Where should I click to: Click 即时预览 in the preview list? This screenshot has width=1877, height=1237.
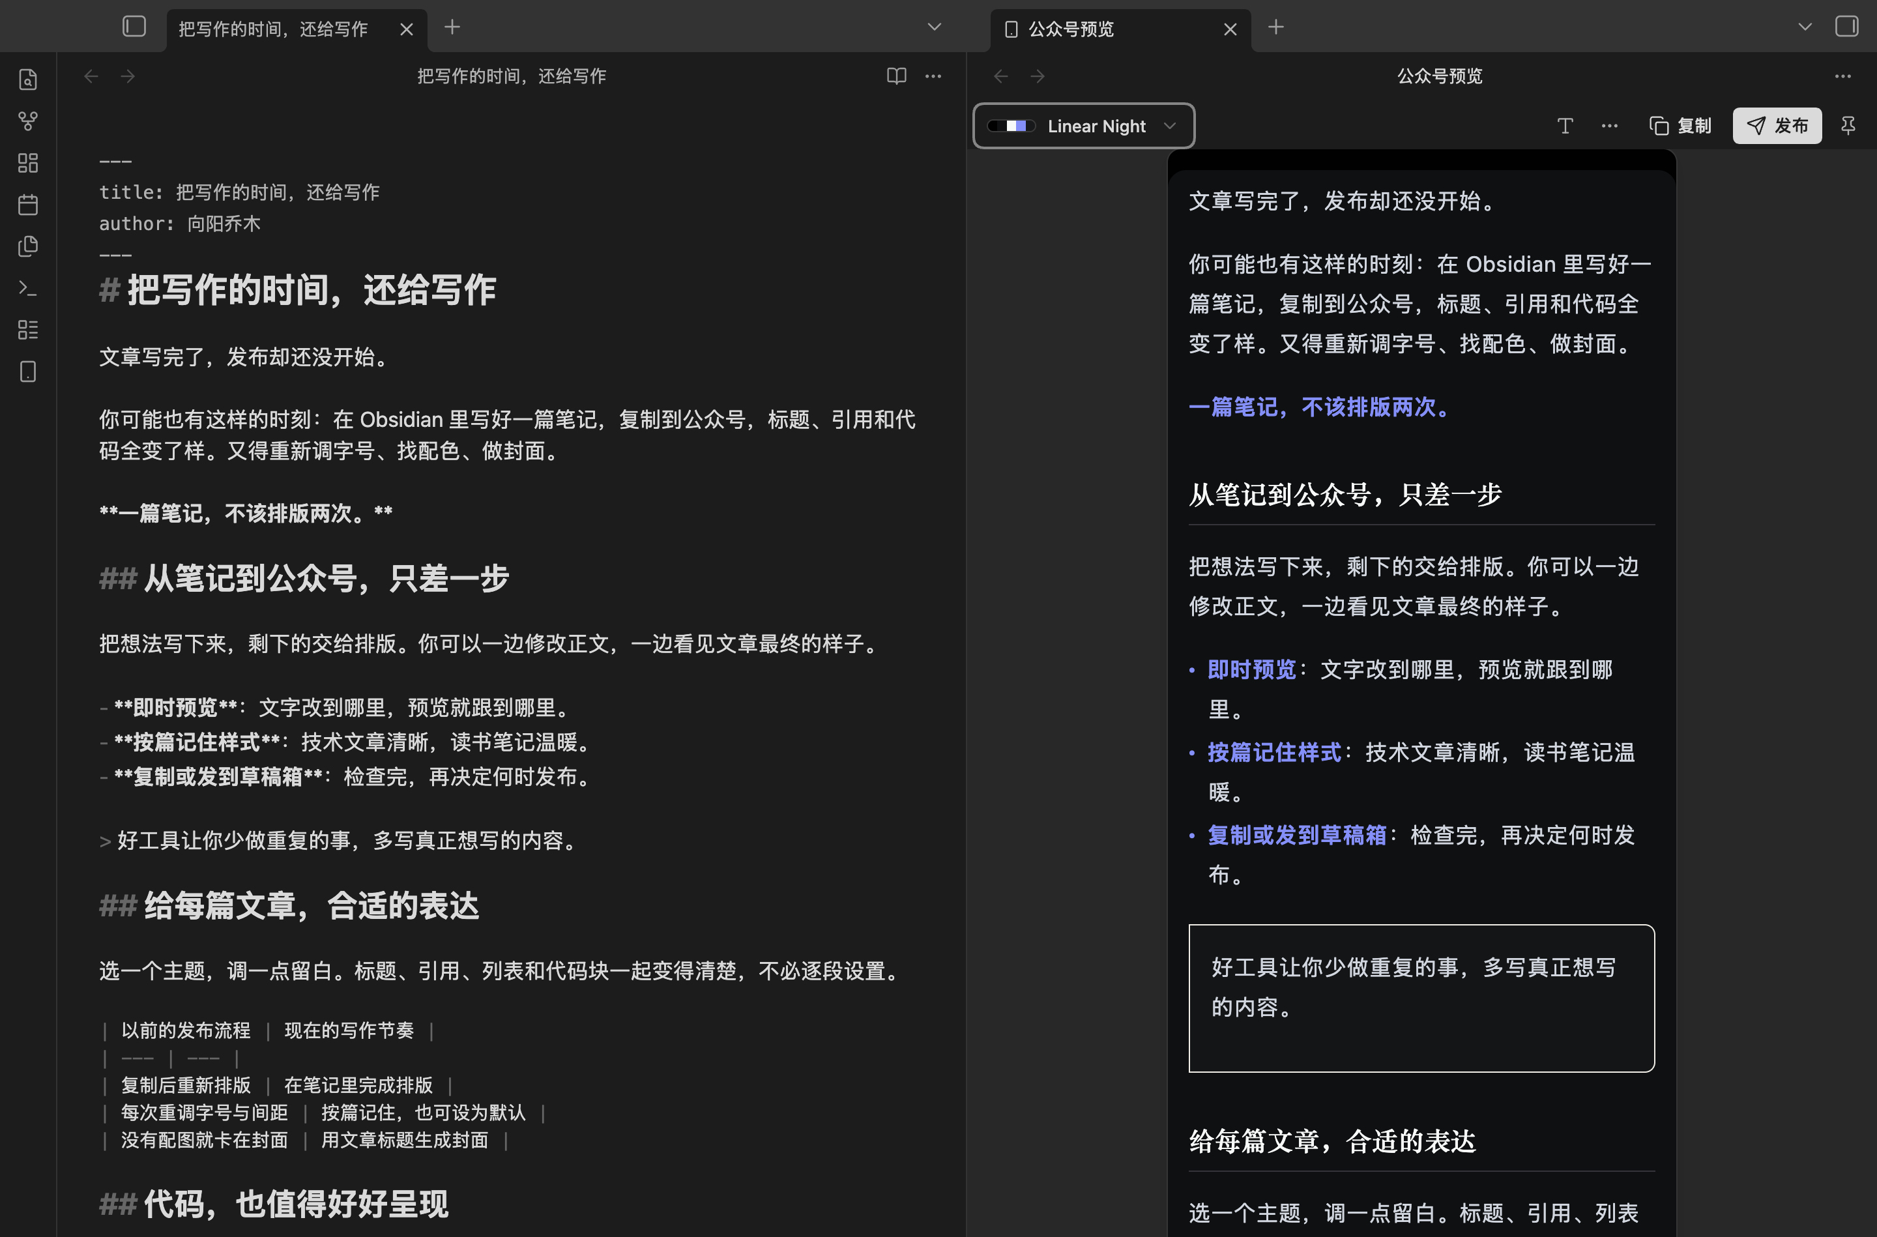click(1251, 670)
